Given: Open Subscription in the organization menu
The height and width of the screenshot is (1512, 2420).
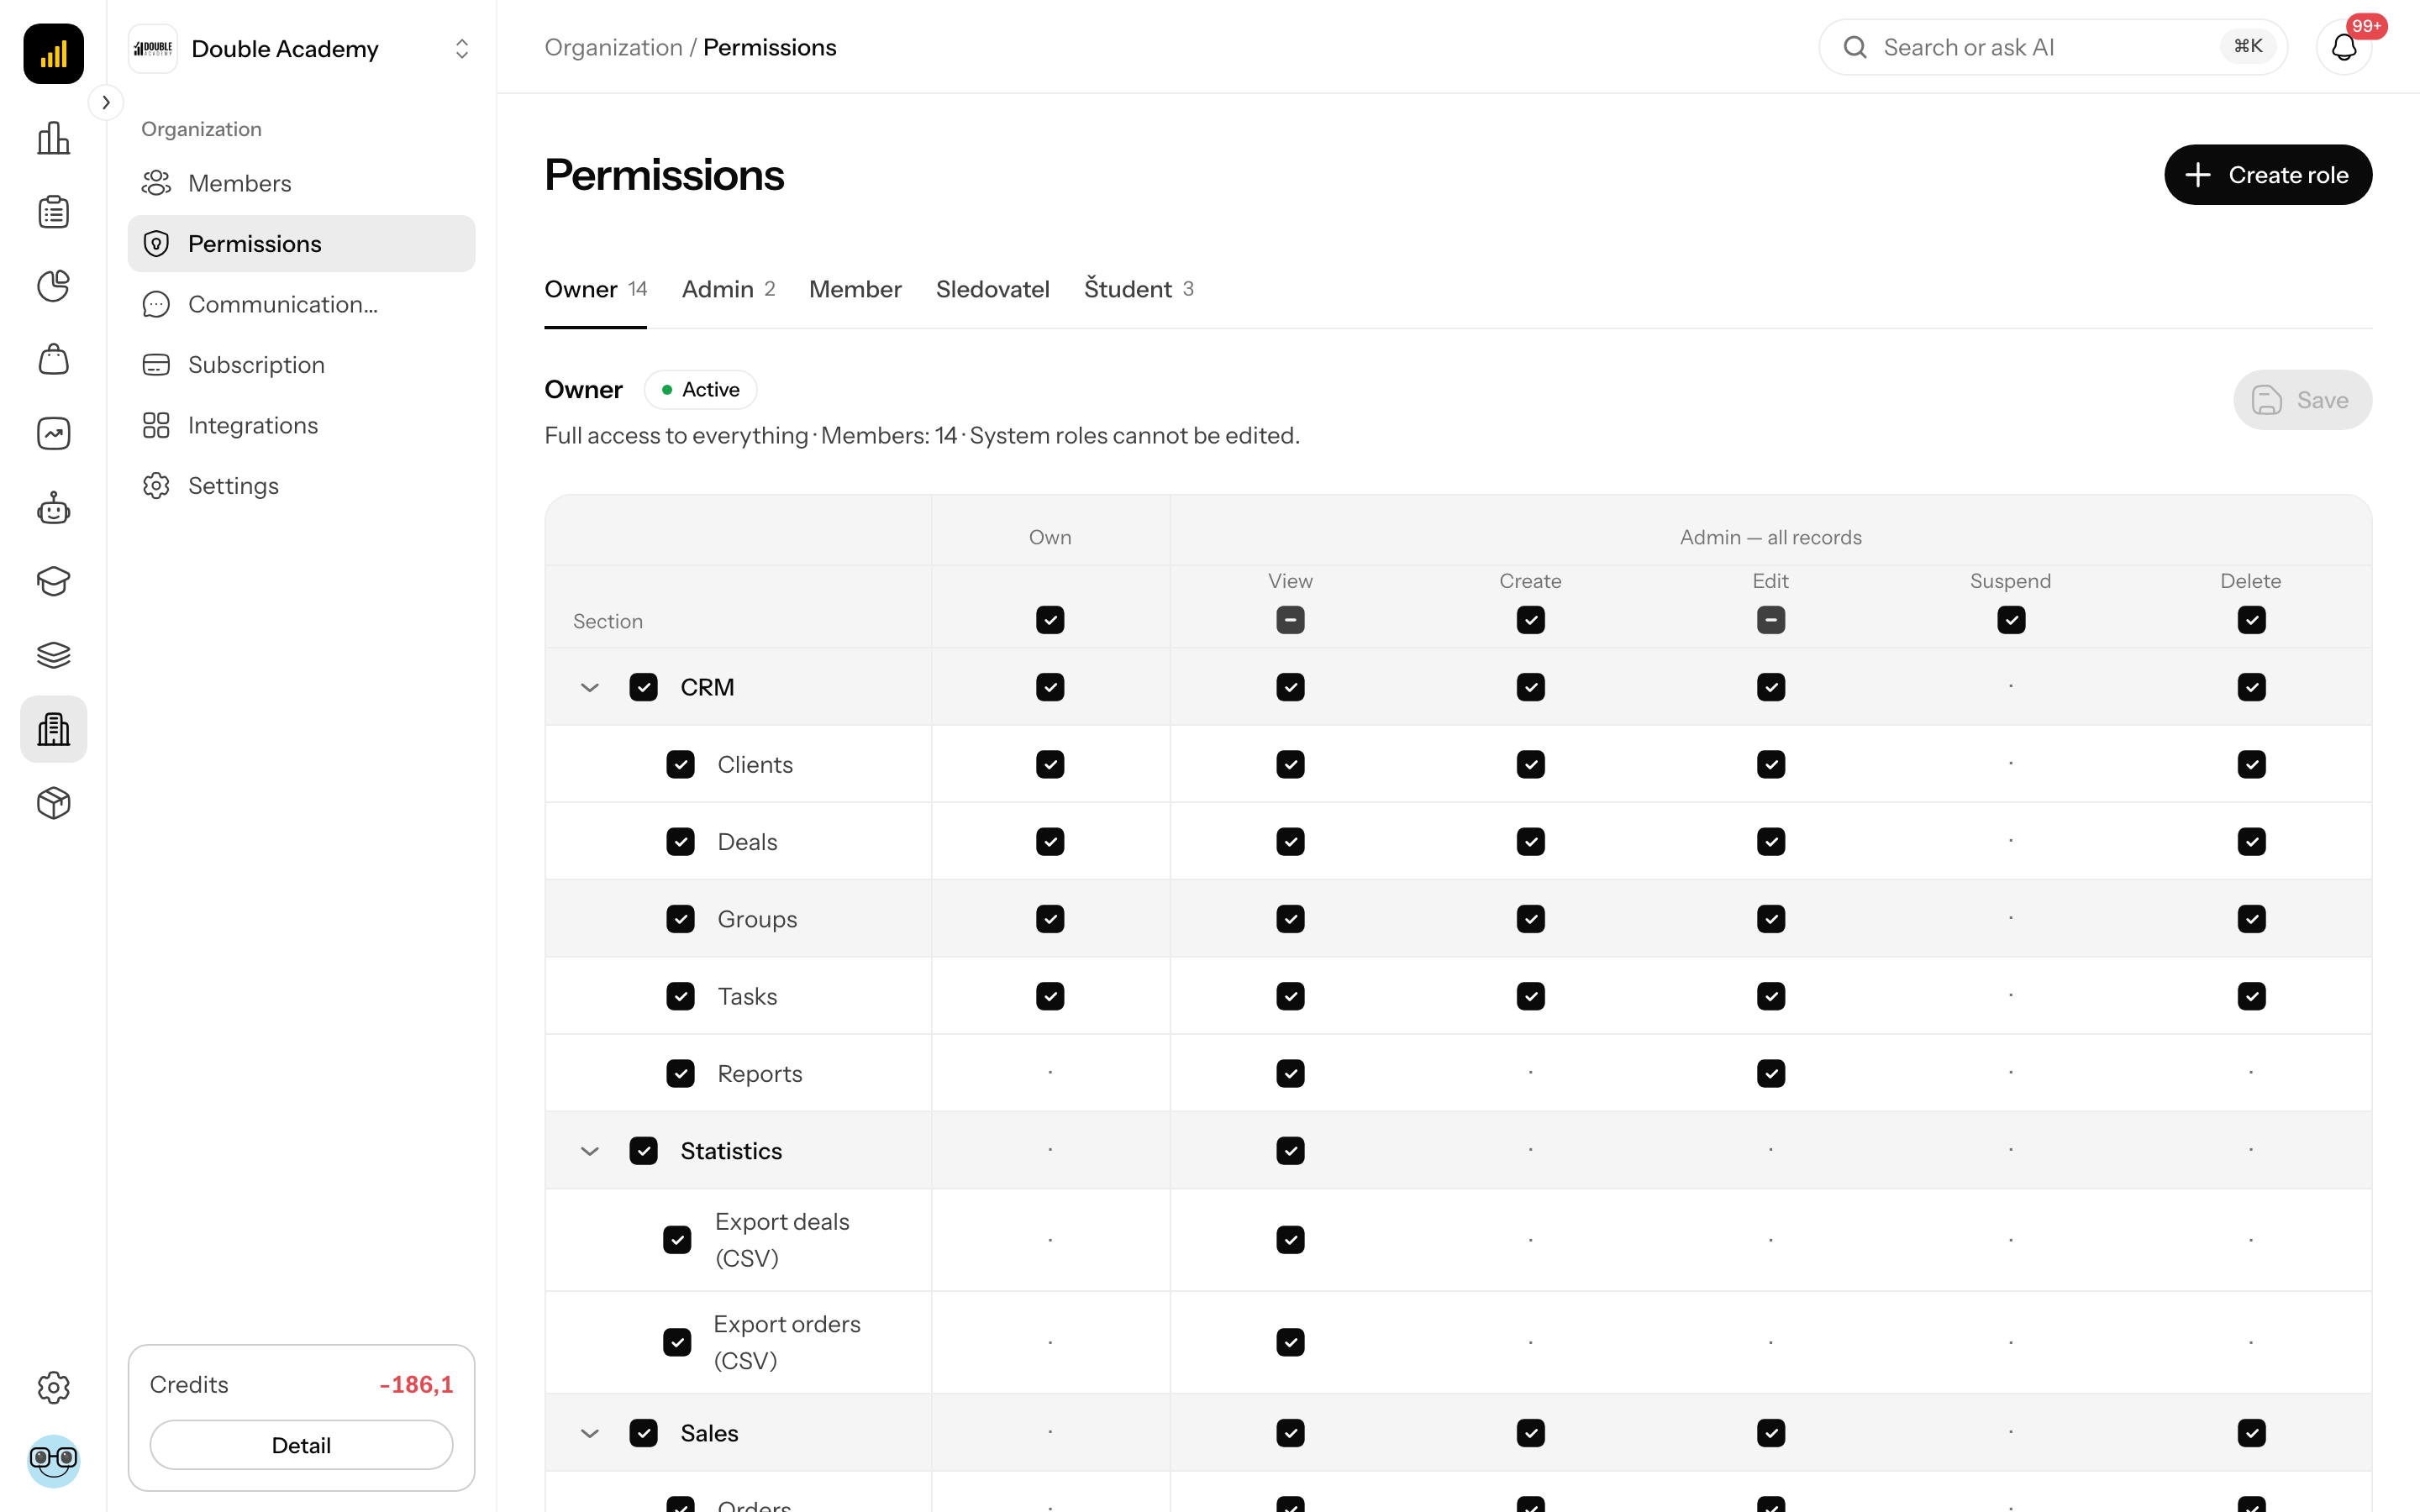Looking at the screenshot, I should [301, 365].
